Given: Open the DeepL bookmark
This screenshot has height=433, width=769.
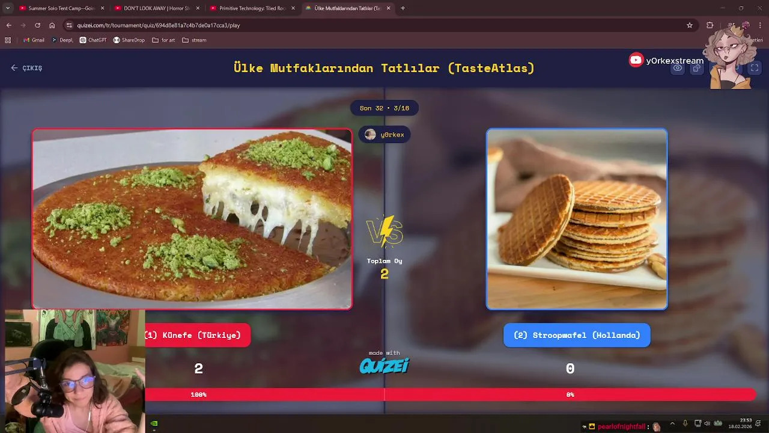Looking at the screenshot, I should click(x=62, y=40).
